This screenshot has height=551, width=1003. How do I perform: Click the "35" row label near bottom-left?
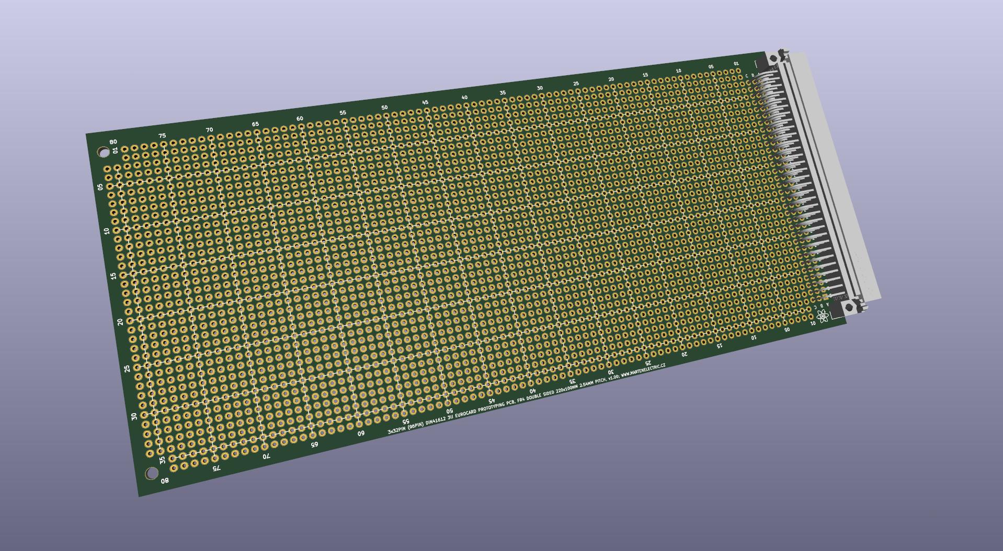pos(162,460)
